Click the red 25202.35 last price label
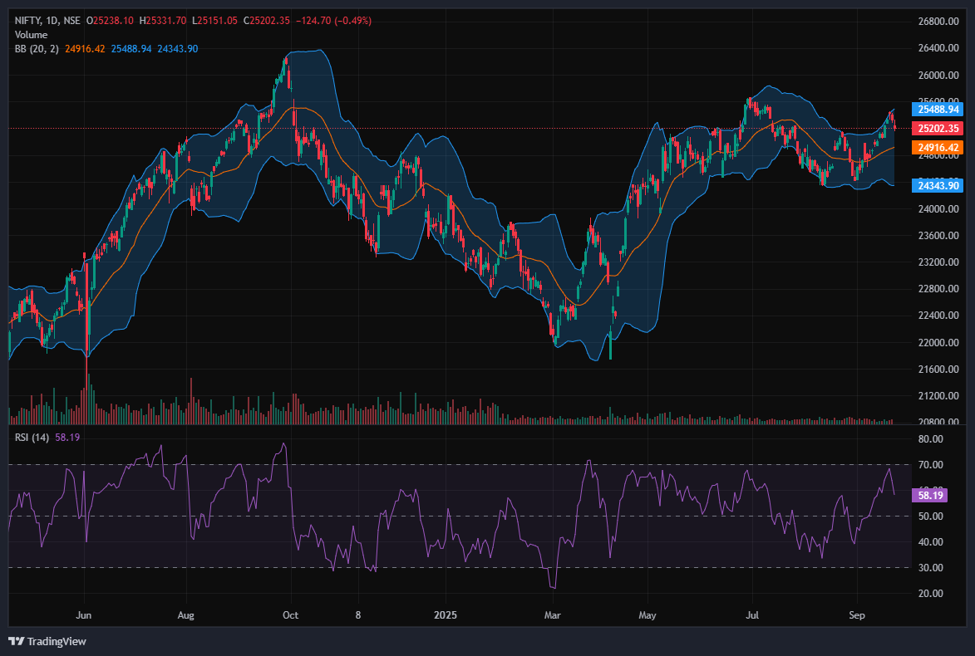Image resolution: width=975 pixels, height=656 pixels. click(938, 129)
